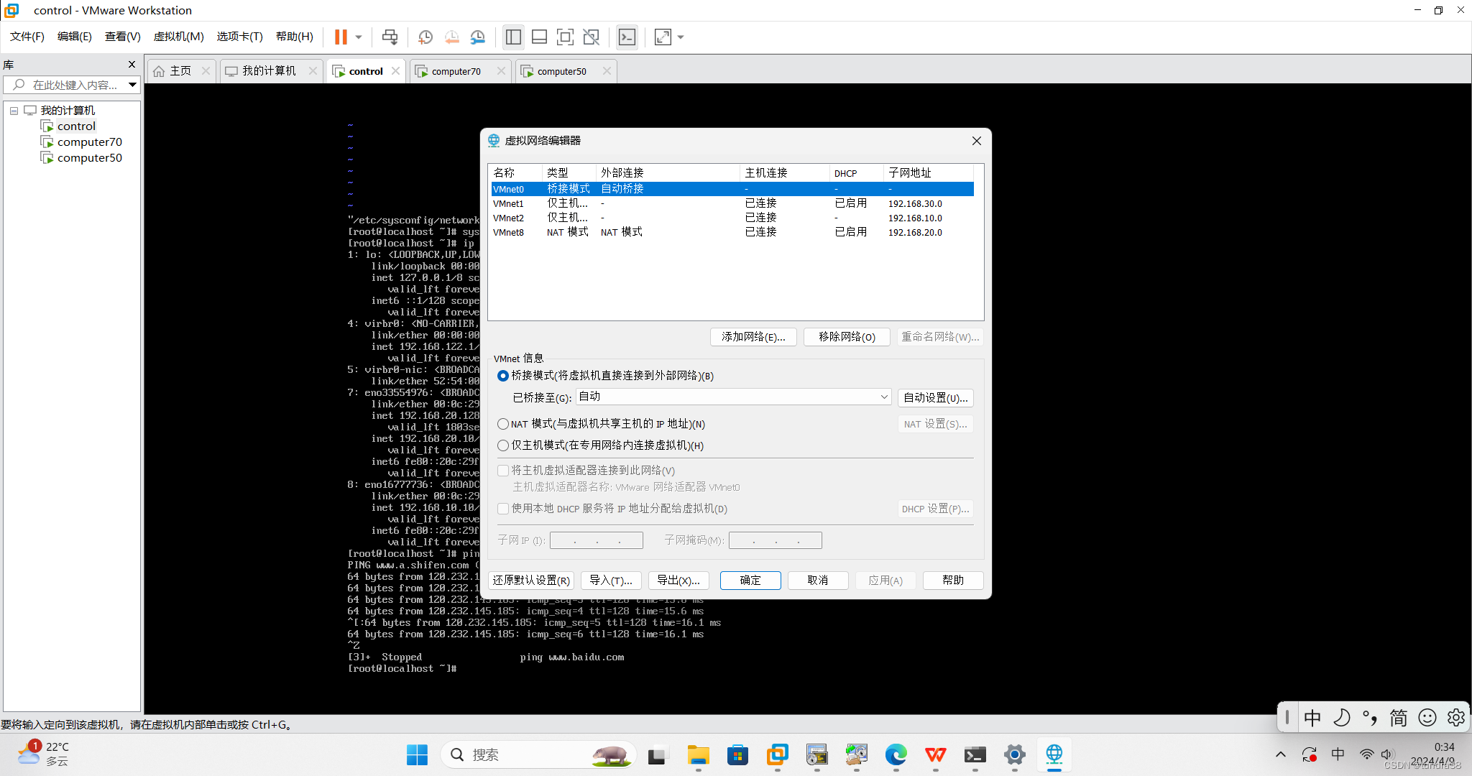Viewport: 1472px width, 776px height.
Task: Check 使用本地 DHCP 服务 checkbox
Action: 503,509
